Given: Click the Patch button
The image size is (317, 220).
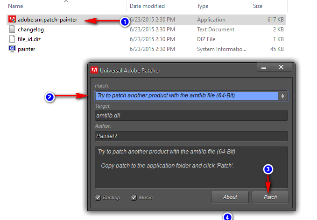Looking at the screenshot, I should [270, 197].
